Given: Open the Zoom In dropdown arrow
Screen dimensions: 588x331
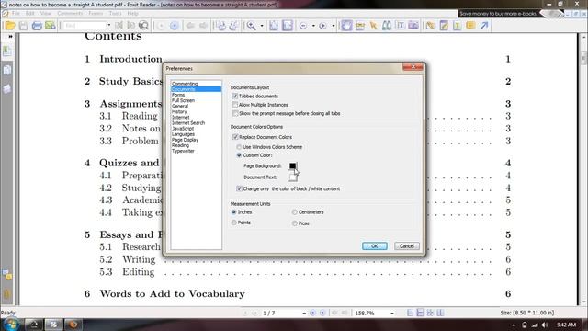Looking at the screenshot, I should (333, 26).
